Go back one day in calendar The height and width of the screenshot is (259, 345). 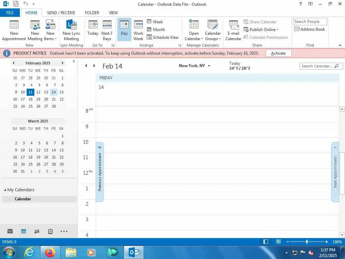coord(86,66)
